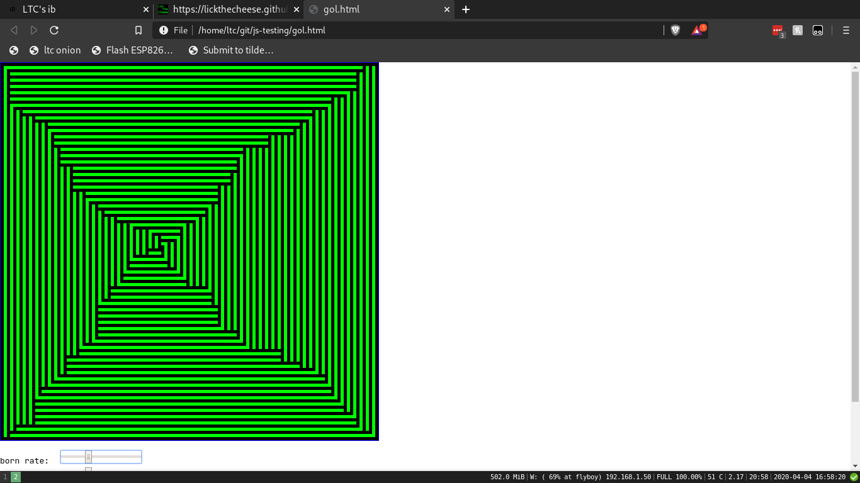Viewport: 860px width, 483px height.
Task: Click the Tampermonkey extension icon
Action: [818, 30]
